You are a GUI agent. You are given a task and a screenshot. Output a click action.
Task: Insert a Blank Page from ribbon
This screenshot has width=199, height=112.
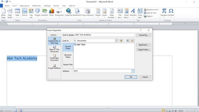(3, 13)
